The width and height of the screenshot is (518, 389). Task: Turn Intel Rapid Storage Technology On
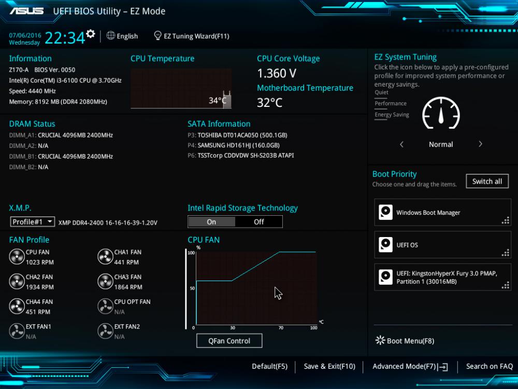pos(211,221)
